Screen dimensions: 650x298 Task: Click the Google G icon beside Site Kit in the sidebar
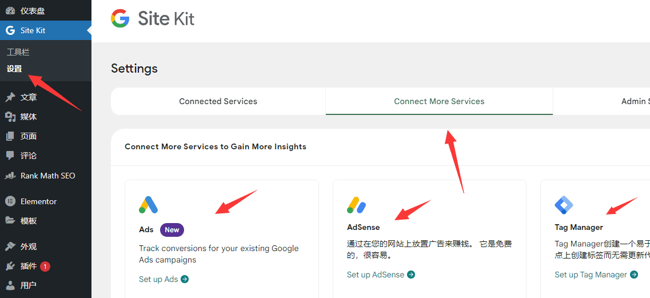[10, 30]
